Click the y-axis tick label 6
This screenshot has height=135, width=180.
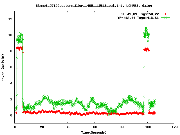pyautogui.click(x=11, y=67)
